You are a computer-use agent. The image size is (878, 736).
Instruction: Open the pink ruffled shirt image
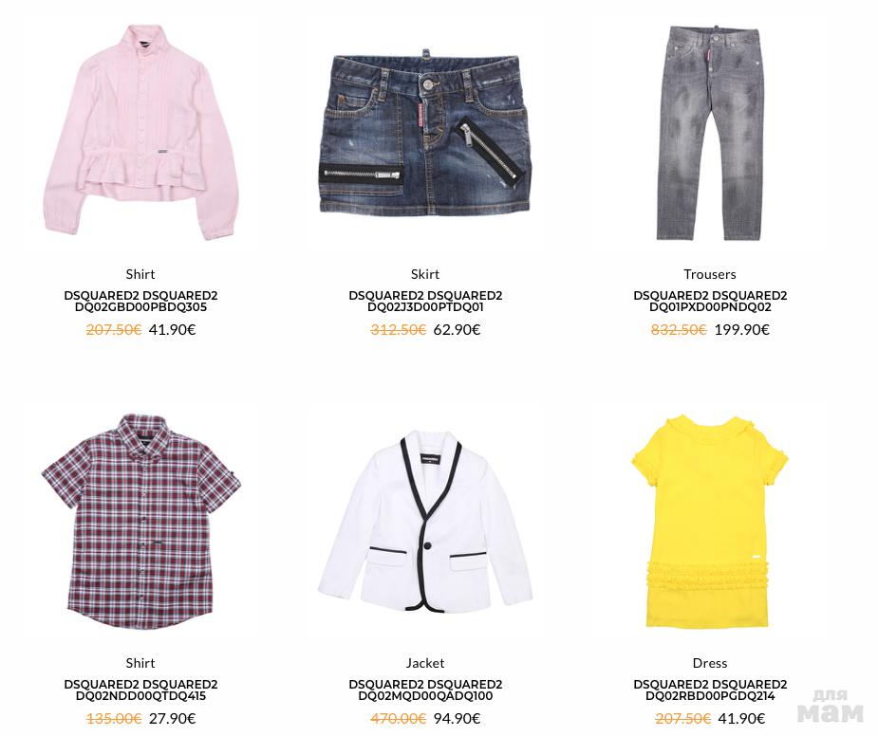tap(140, 132)
